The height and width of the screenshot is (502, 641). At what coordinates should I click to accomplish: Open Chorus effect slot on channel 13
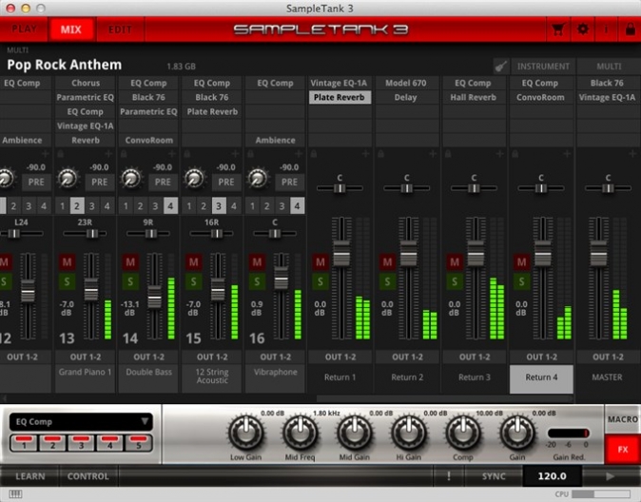86,83
